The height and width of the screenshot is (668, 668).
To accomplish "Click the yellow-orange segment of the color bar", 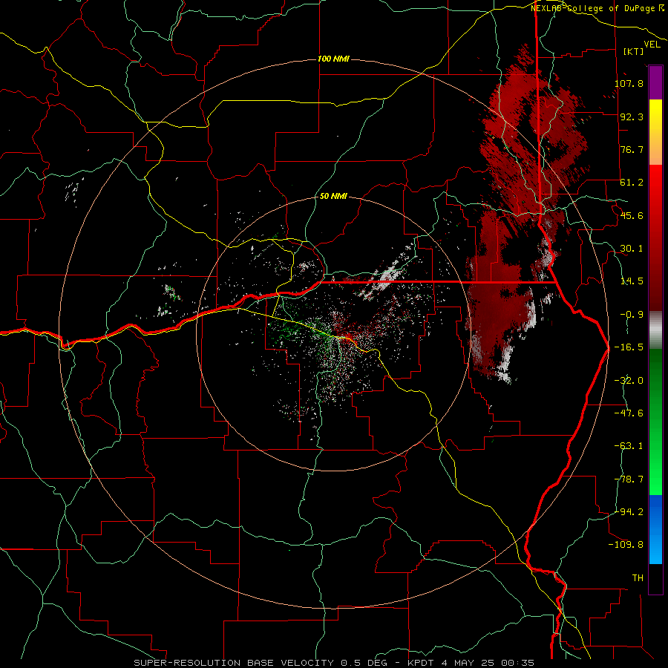I will pos(655,132).
